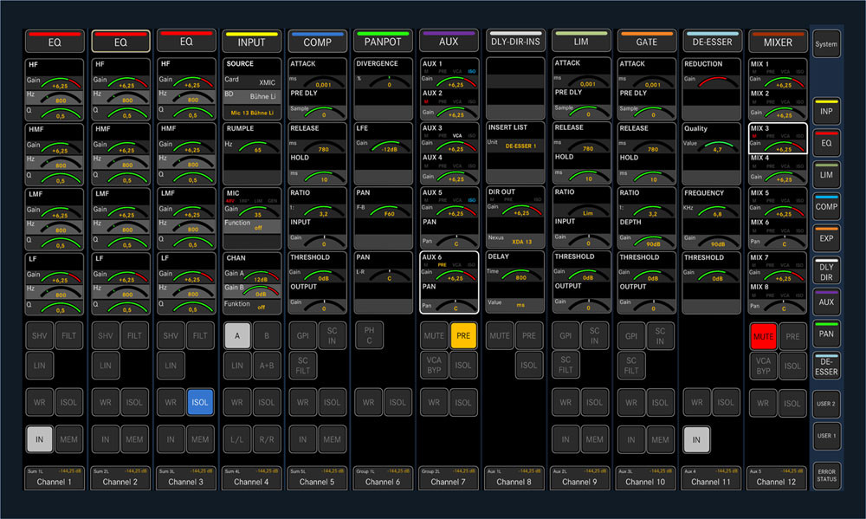Toggle GPI button in Channel 5
Viewport: 866px width, 519px height.
[302, 335]
